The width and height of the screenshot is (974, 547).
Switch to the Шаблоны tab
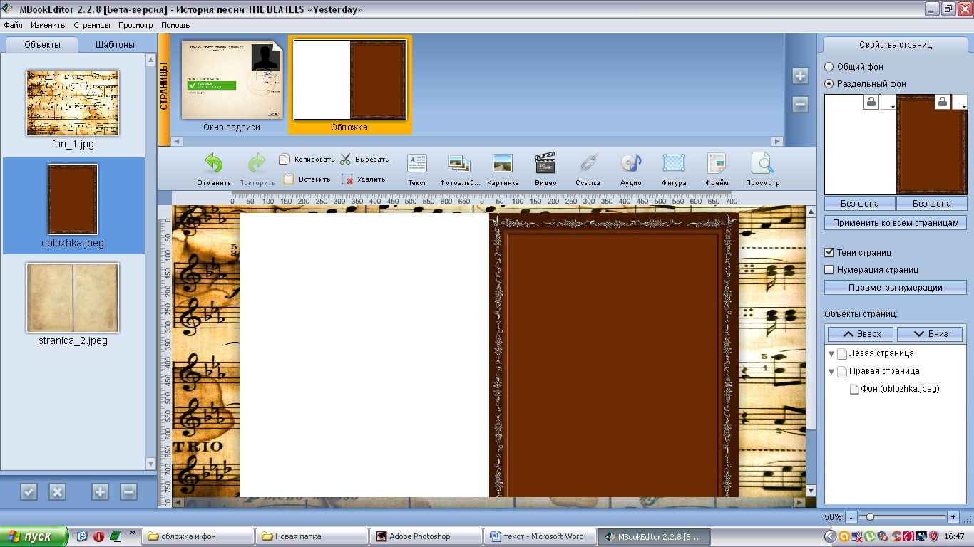click(x=116, y=44)
